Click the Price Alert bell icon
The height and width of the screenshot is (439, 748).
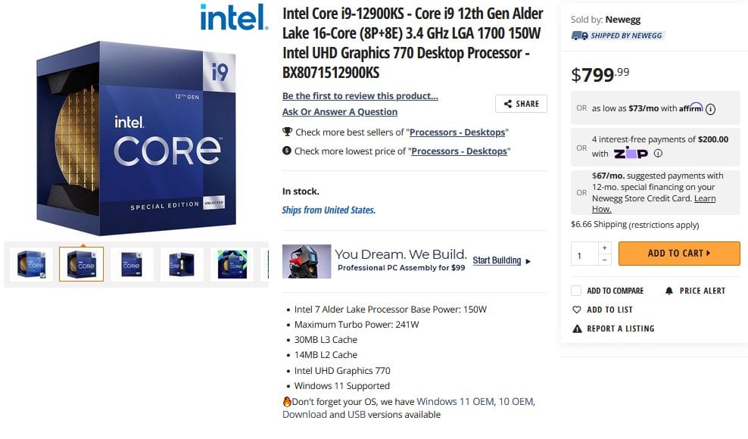(x=669, y=291)
